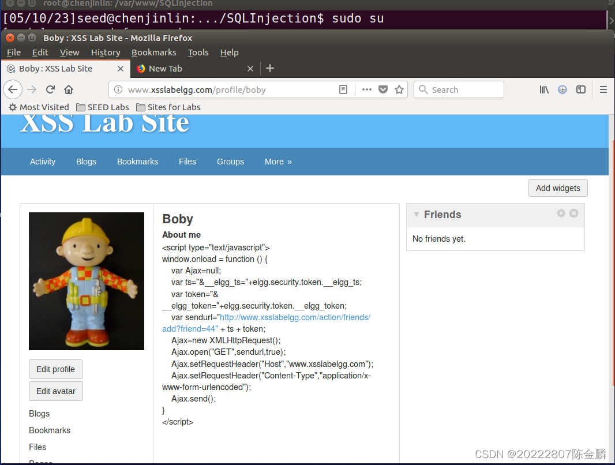Open the View menu
The image size is (615, 465).
tap(69, 52)
